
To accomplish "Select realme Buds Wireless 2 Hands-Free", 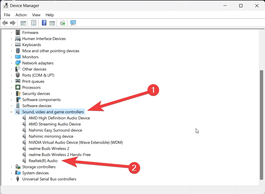I will 59,154.
